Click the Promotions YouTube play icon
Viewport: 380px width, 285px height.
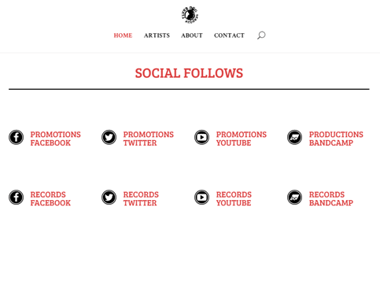201,137
